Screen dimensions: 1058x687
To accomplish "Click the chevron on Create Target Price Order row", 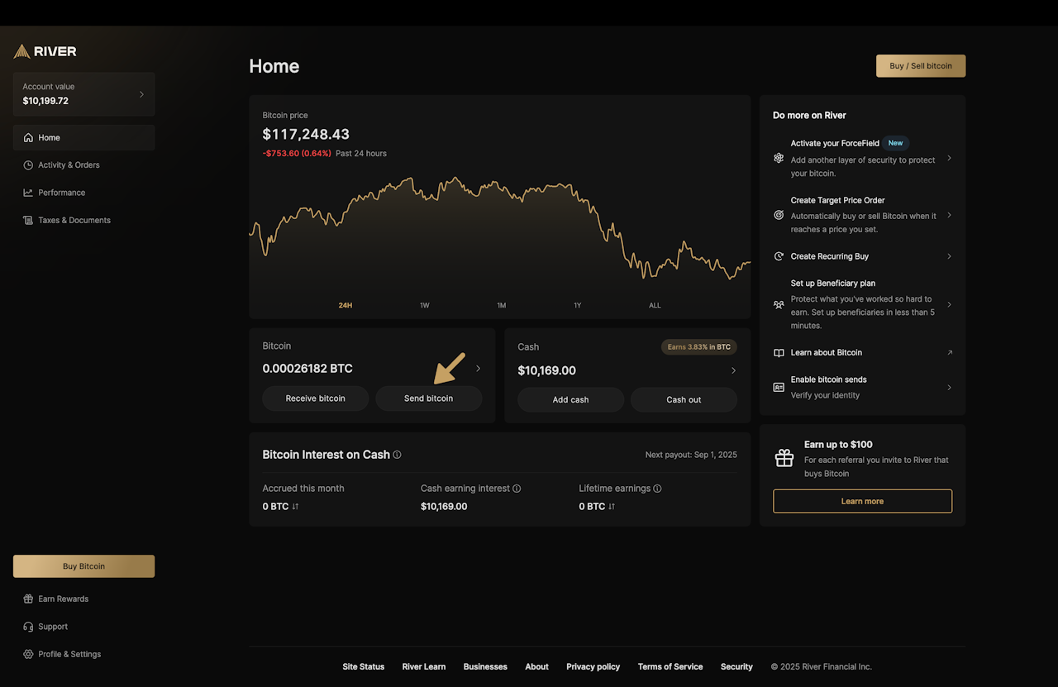I will point(949,215).
